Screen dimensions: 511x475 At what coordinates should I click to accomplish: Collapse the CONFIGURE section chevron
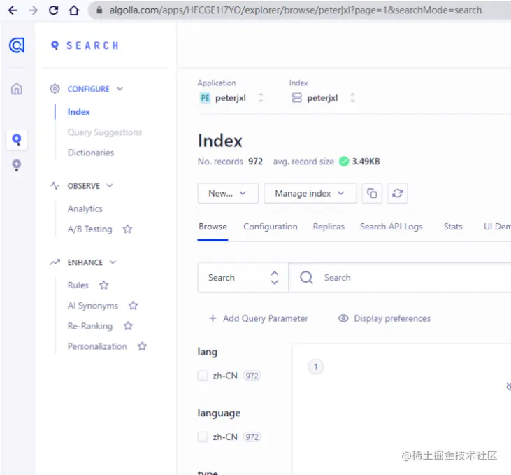[x=120, y=89]
